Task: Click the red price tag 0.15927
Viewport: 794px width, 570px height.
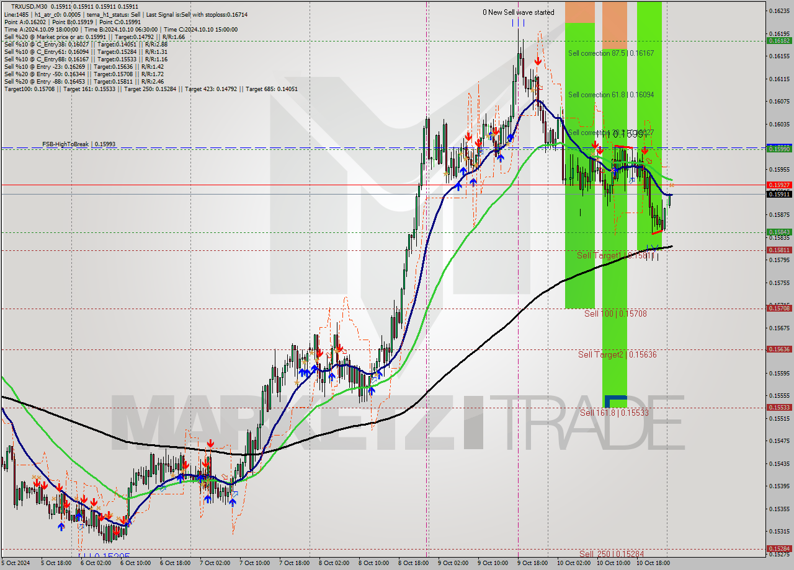Action: pyautogui.click(x=779, y=185)
